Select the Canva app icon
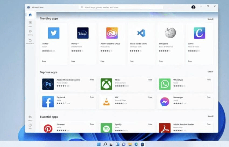 pyautogui.click(x=199, y=33)
